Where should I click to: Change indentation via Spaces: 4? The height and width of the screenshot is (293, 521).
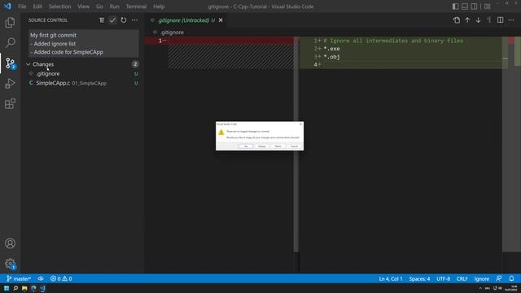point(419,278)
